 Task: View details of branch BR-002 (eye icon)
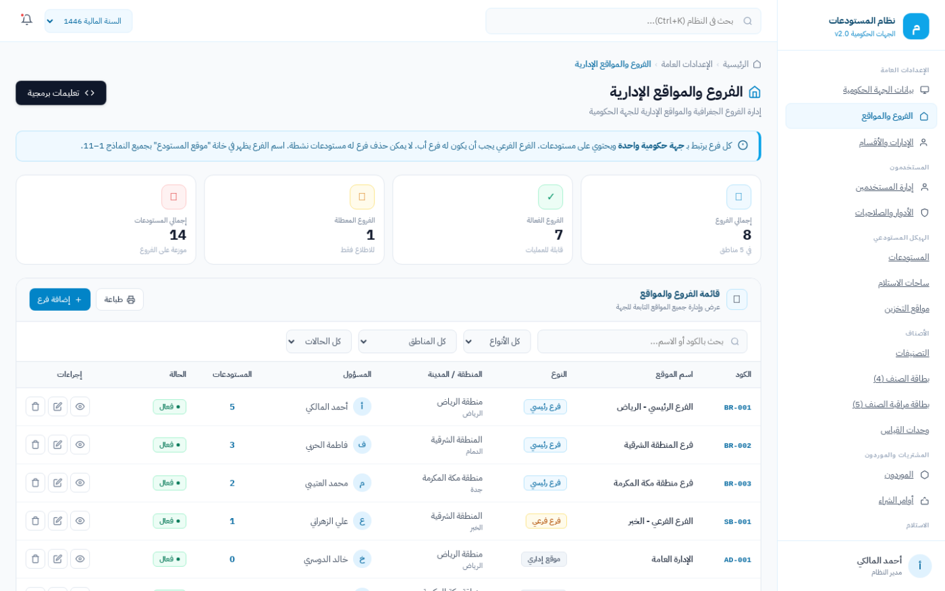pos(80,444)
